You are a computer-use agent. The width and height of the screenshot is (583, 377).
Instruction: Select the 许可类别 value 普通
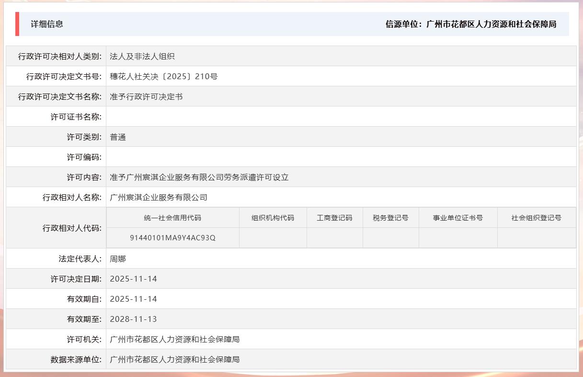tap(117, 137)
